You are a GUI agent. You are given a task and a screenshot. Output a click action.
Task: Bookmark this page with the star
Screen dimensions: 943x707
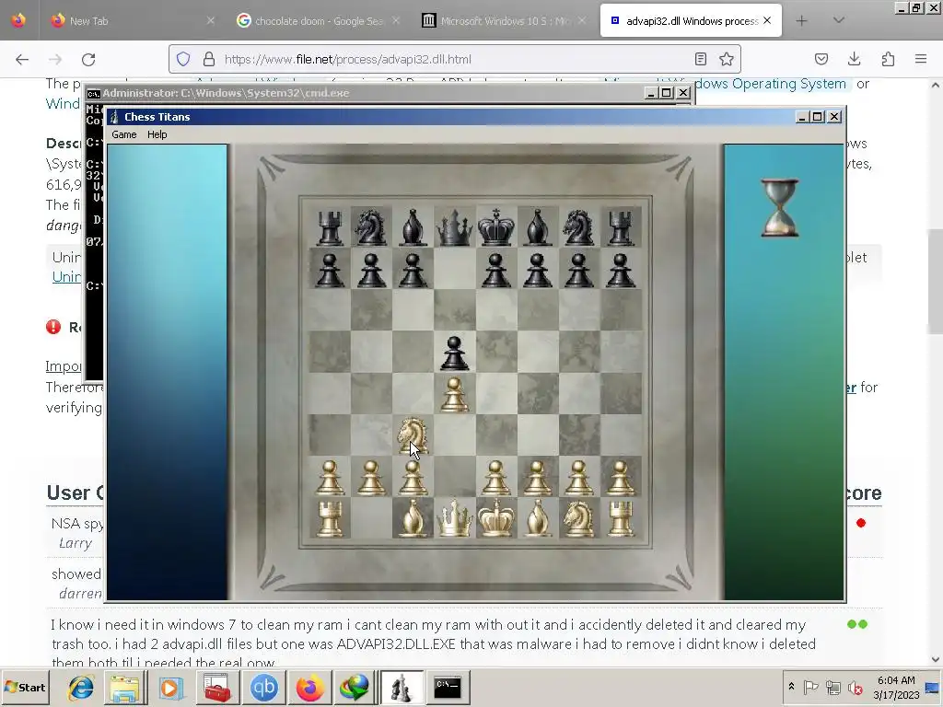tap(727, 59)
